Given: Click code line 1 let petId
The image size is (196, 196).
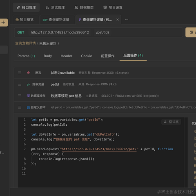Looking at the screenshot, I should click(x=67, y=120).
